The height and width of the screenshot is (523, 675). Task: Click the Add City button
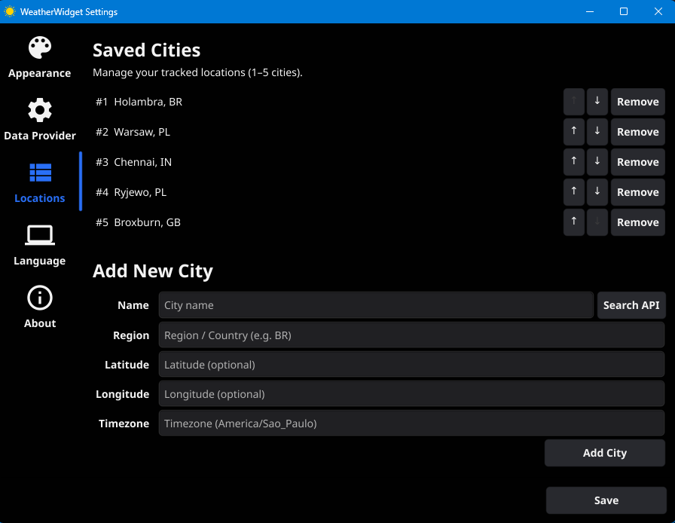point(605,453)
